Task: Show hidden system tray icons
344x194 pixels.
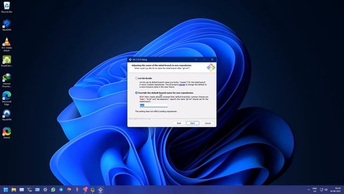Action: click(x=309, y=190)
